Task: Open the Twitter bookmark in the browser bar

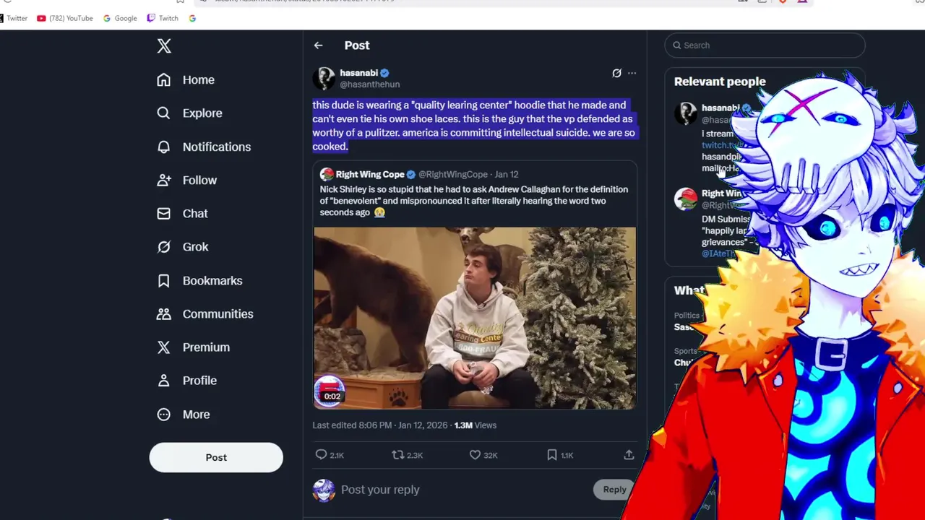Action: (x=14, y=18)
